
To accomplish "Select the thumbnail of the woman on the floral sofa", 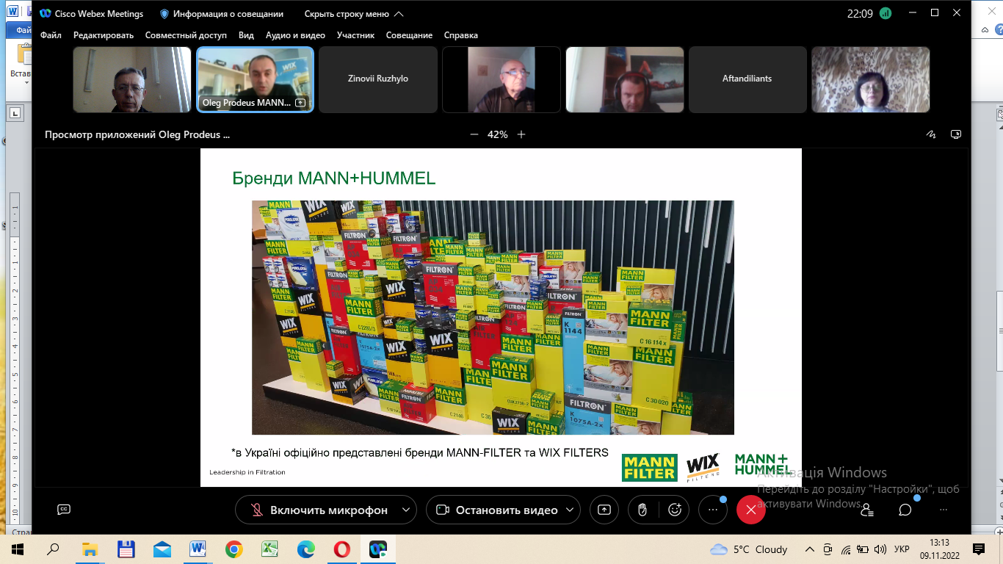I will (871, 79).
